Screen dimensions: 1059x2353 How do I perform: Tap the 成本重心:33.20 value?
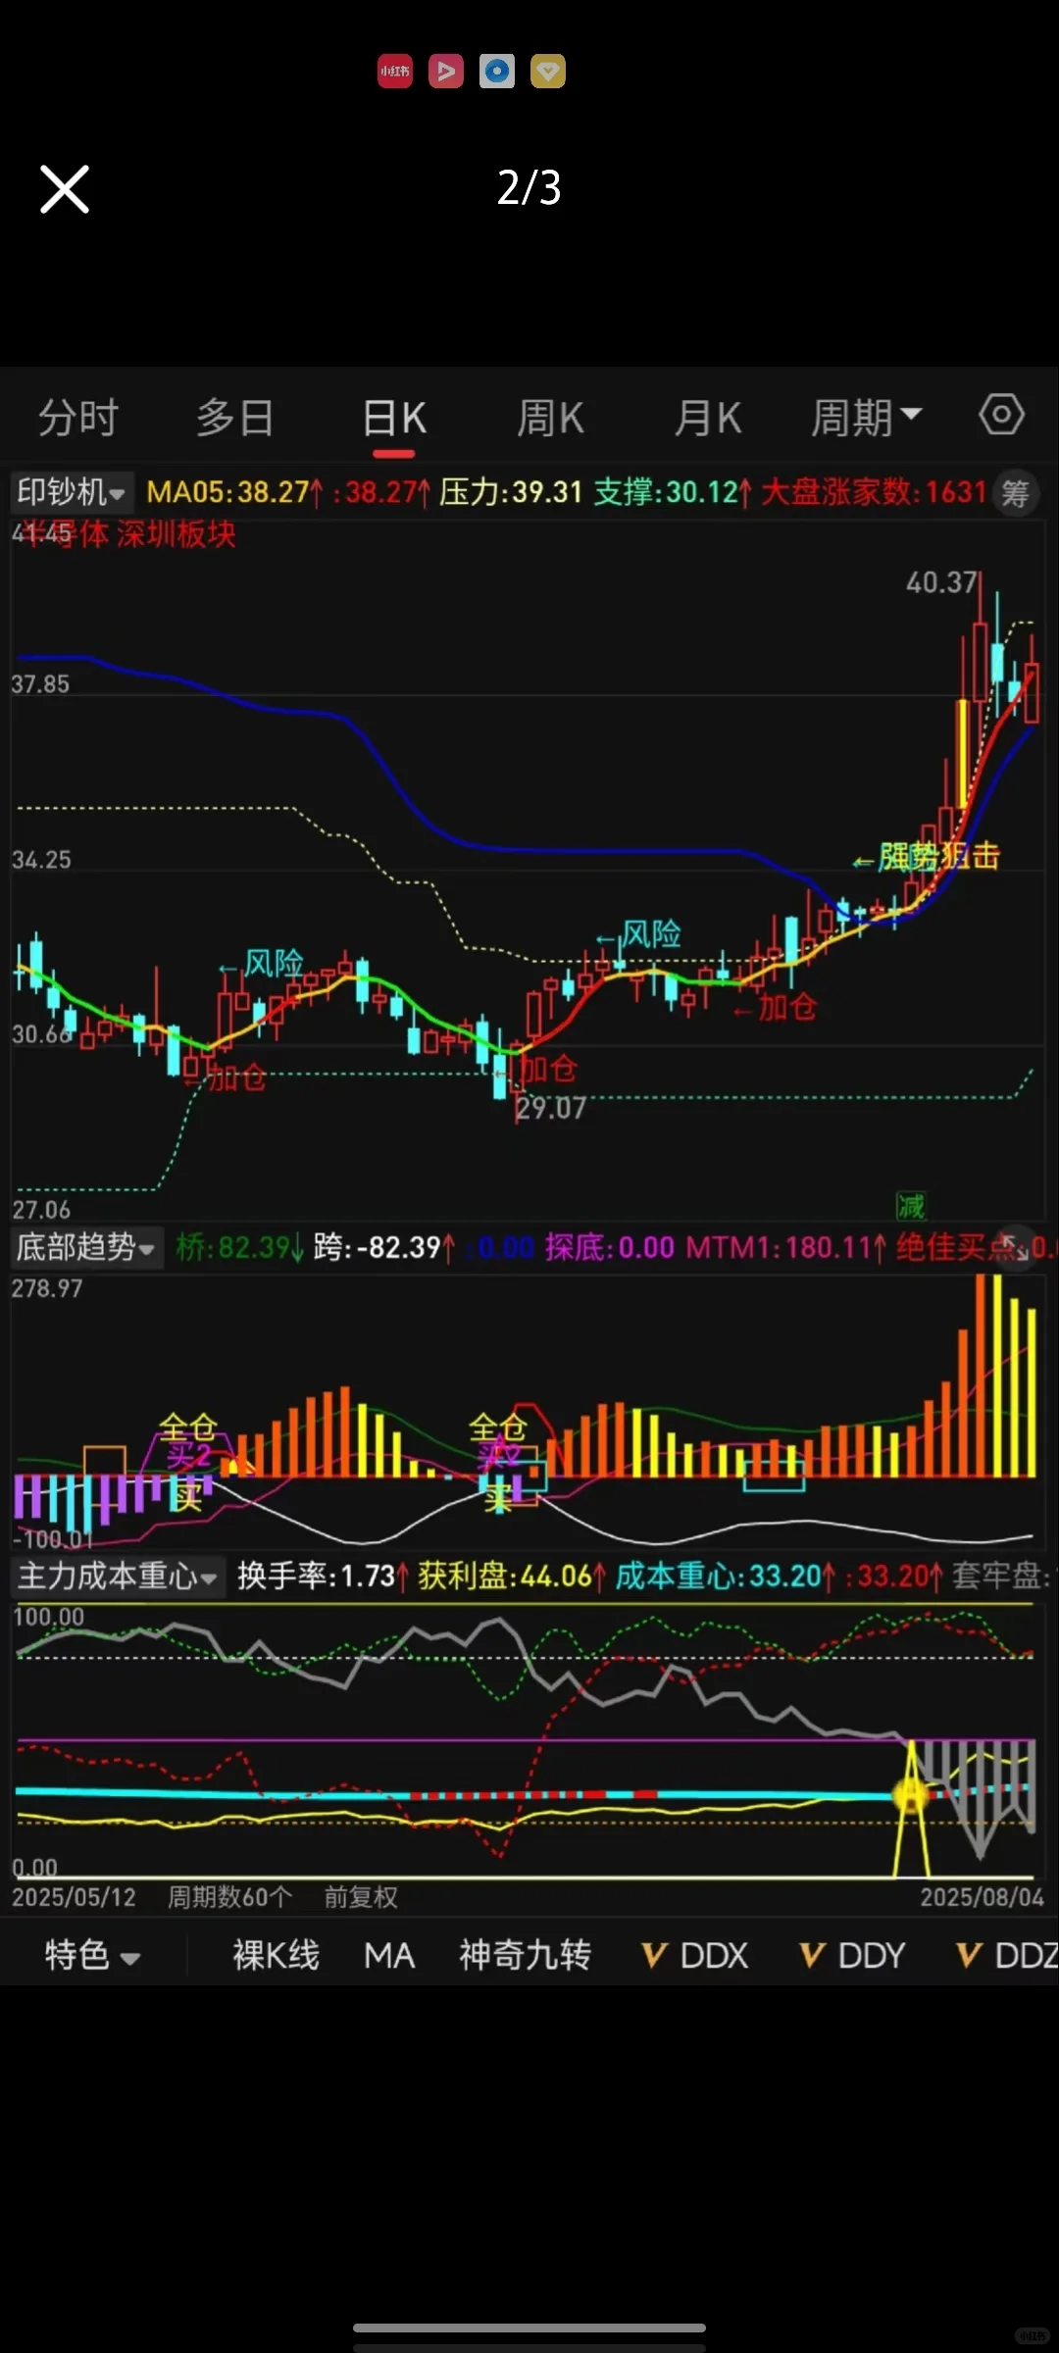(x=727, y=1577)
